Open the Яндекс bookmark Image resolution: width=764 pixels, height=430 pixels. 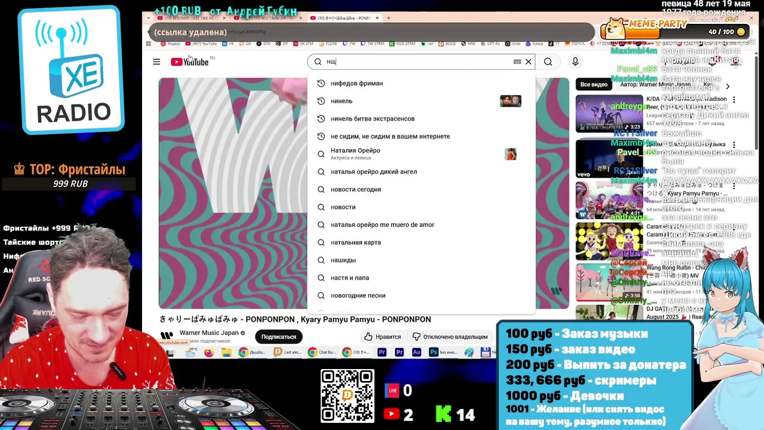point(170,44)
